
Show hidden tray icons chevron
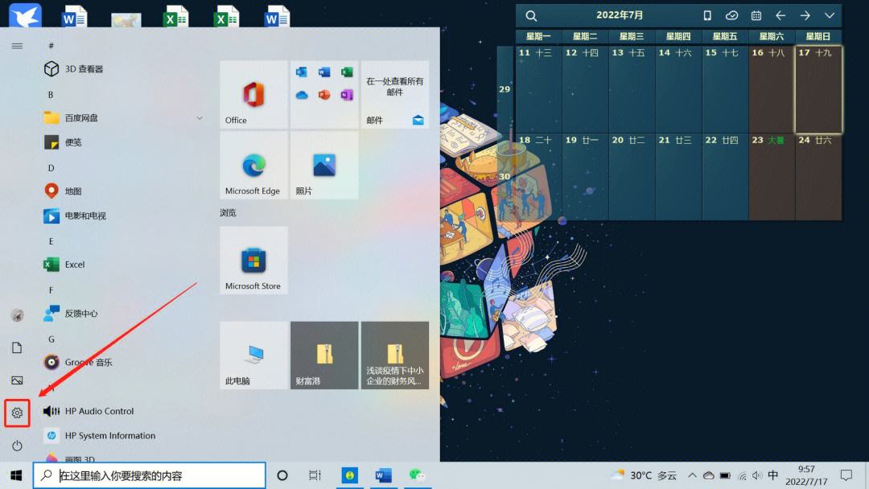692,475
